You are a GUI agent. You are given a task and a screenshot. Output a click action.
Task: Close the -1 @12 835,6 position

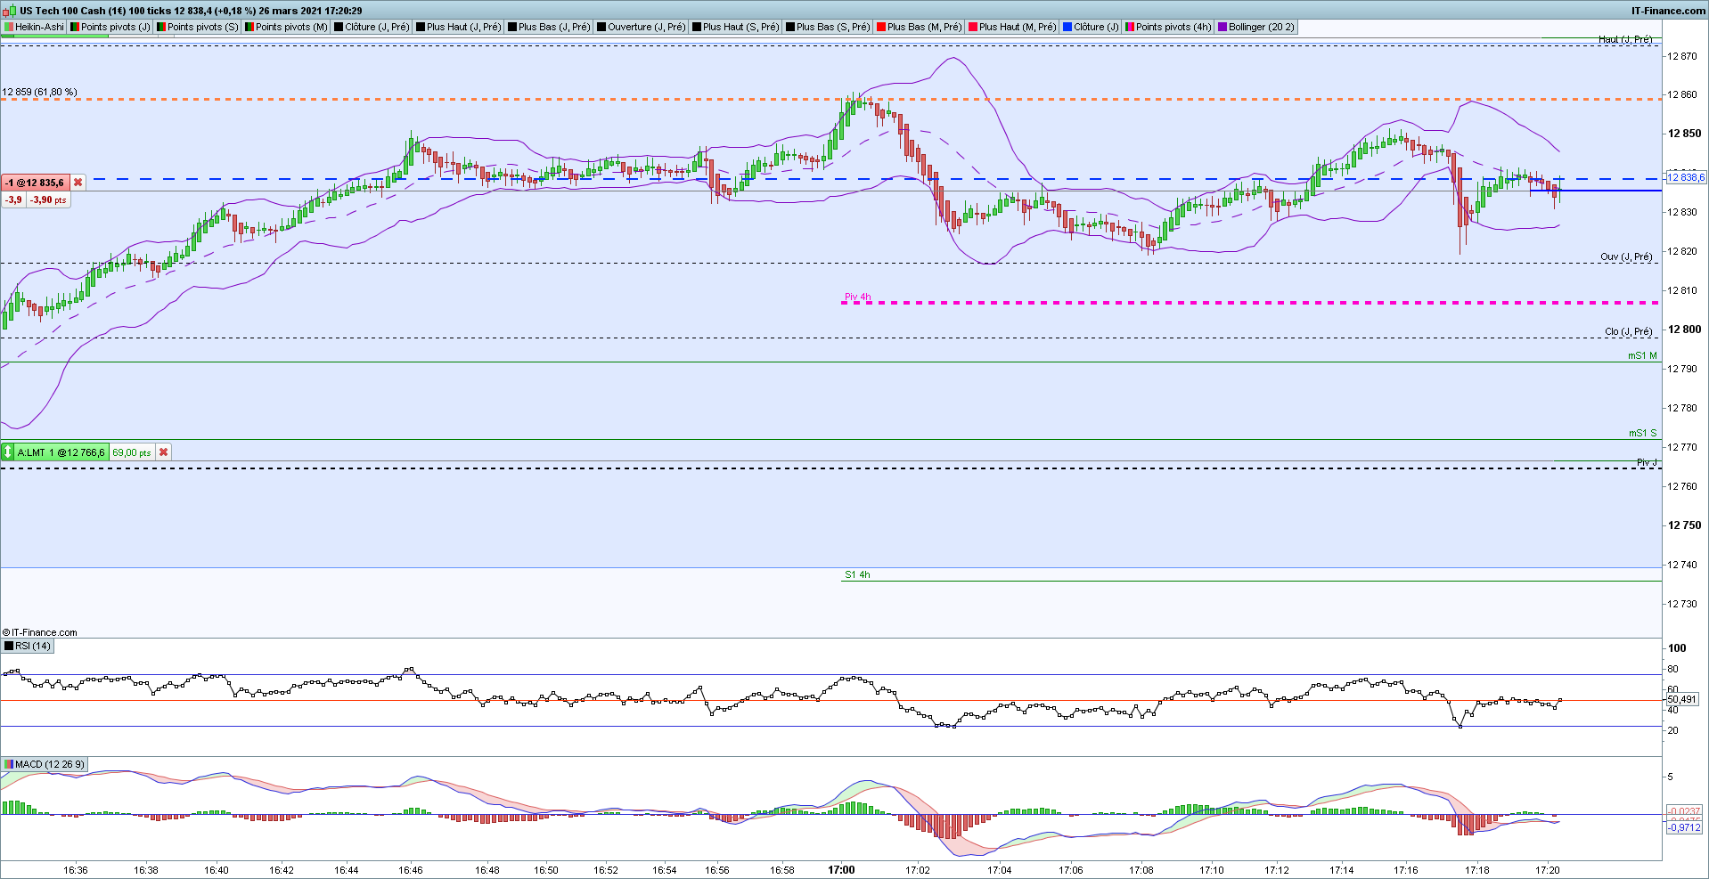(x=78, y=183)
